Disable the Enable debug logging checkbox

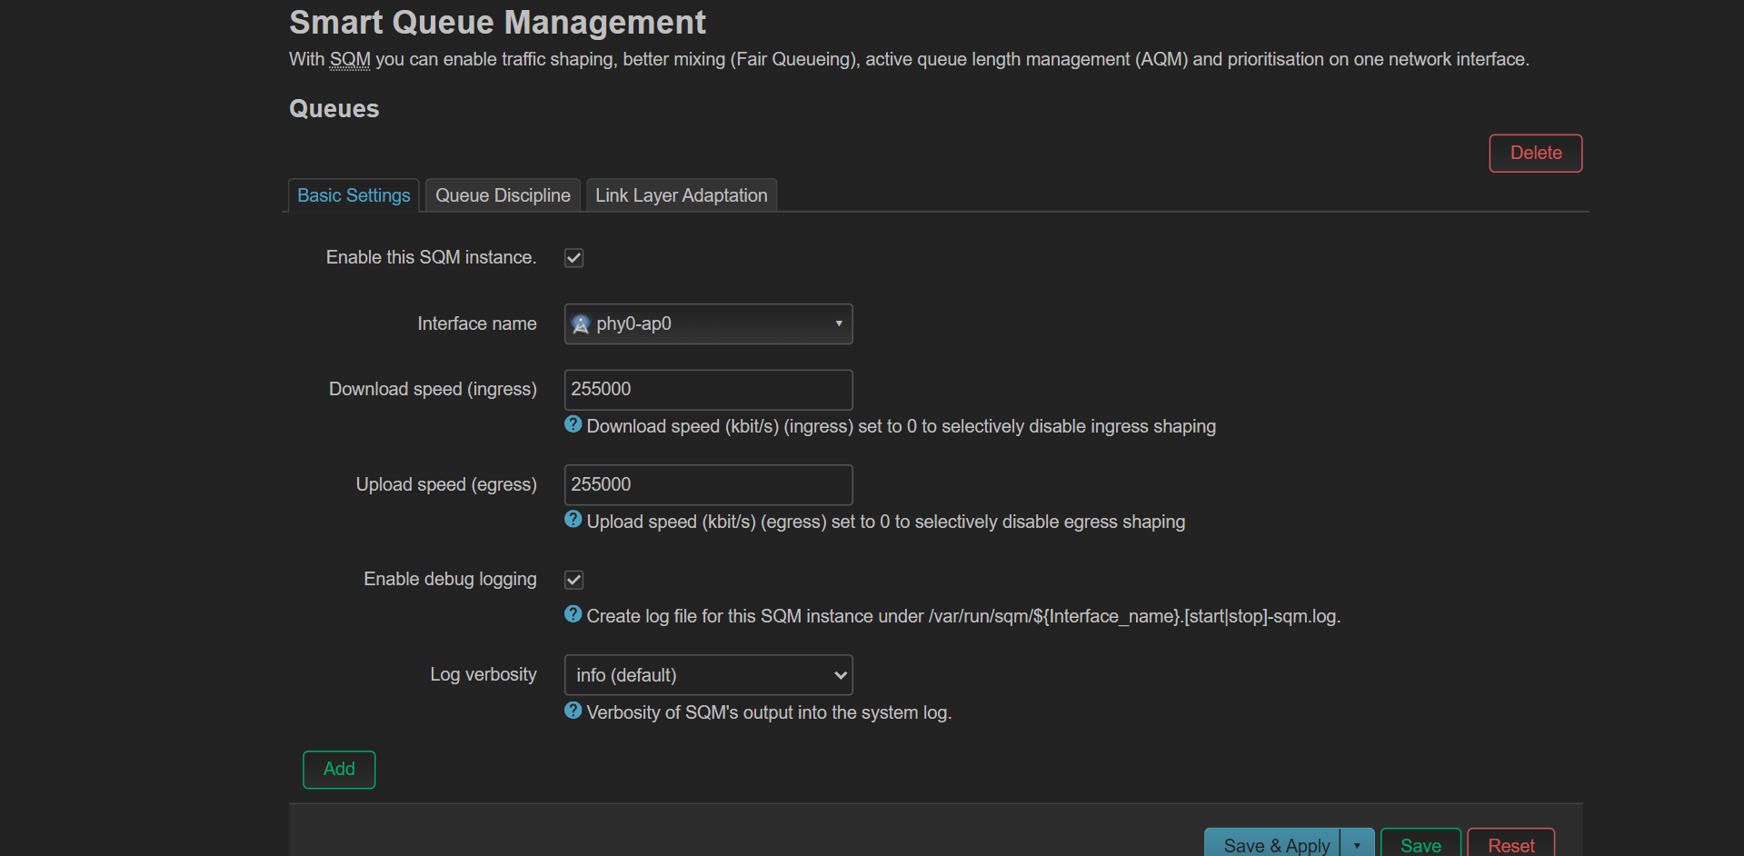[x=574, y=580]
